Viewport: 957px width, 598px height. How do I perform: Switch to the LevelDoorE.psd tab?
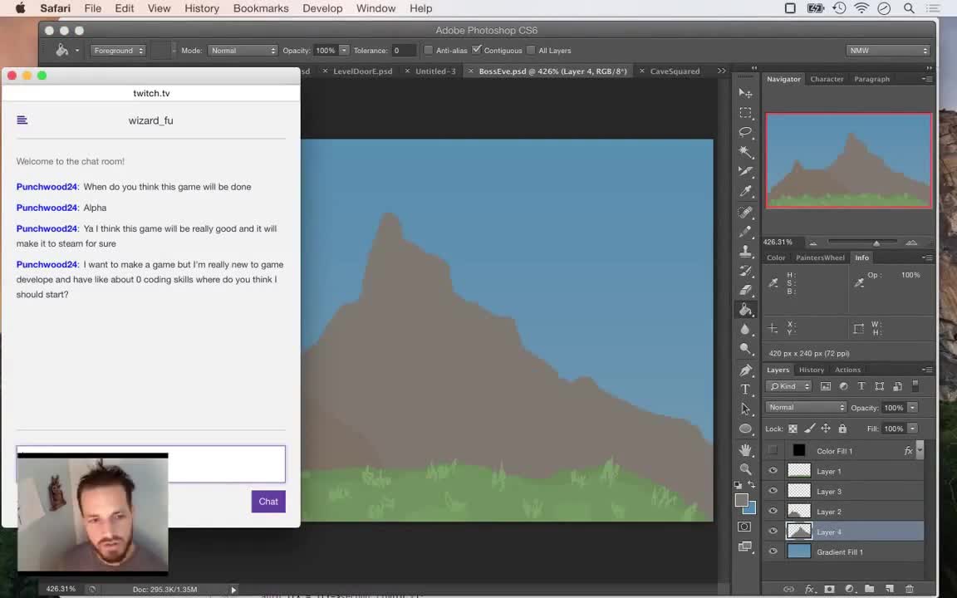[362, 71]
